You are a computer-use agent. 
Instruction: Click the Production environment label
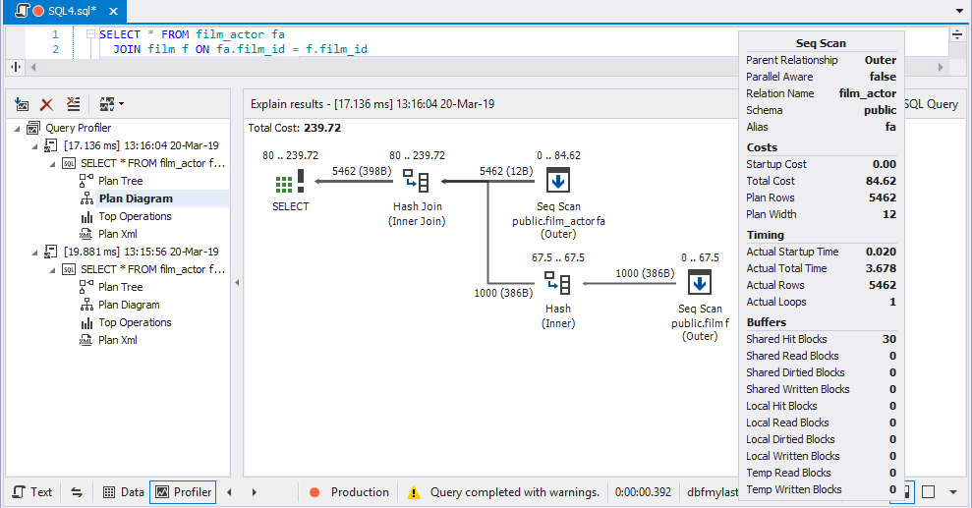[x=360, y=492]
